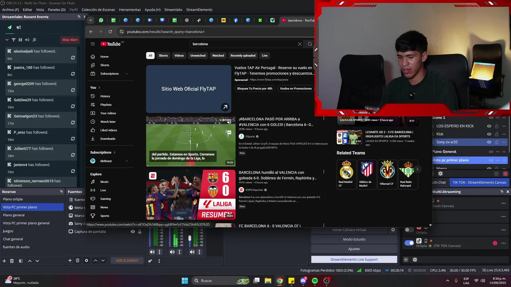Screen dimensions: 511x287
Task: Open the TikTok output warning icon
Action: [495, 243]
